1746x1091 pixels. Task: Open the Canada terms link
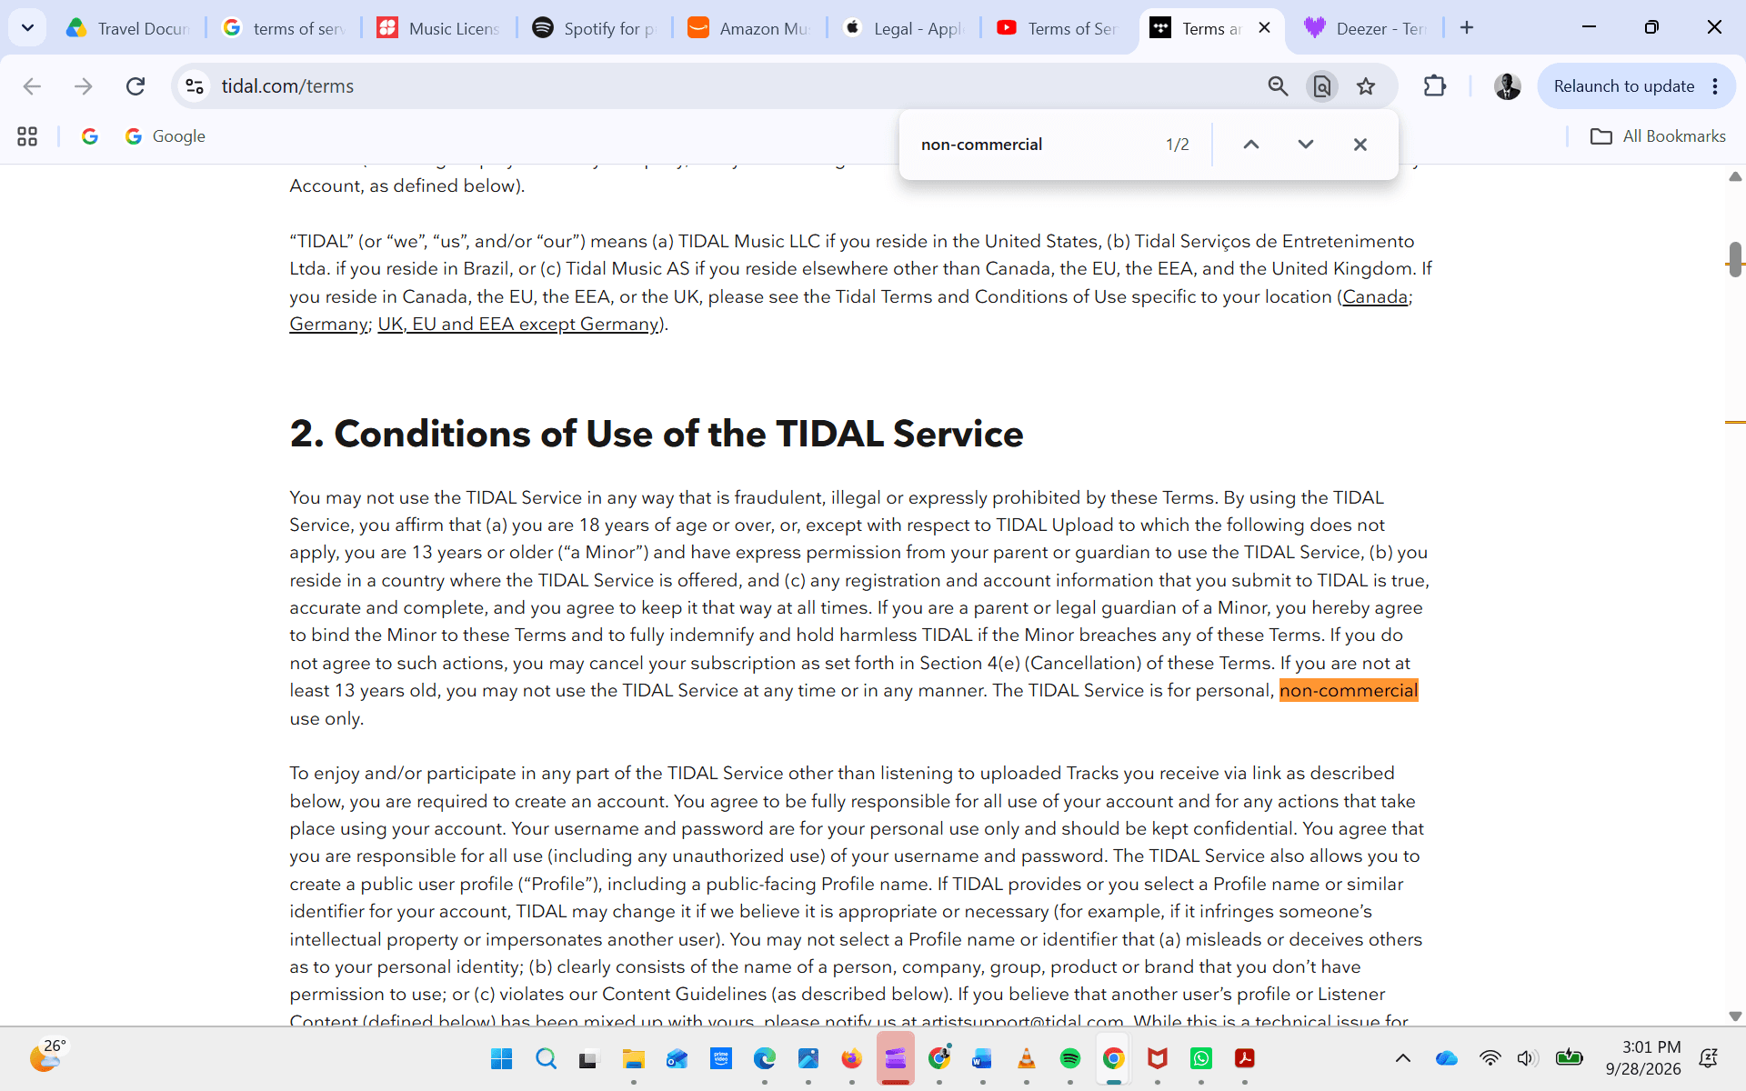click(1375, 297)
